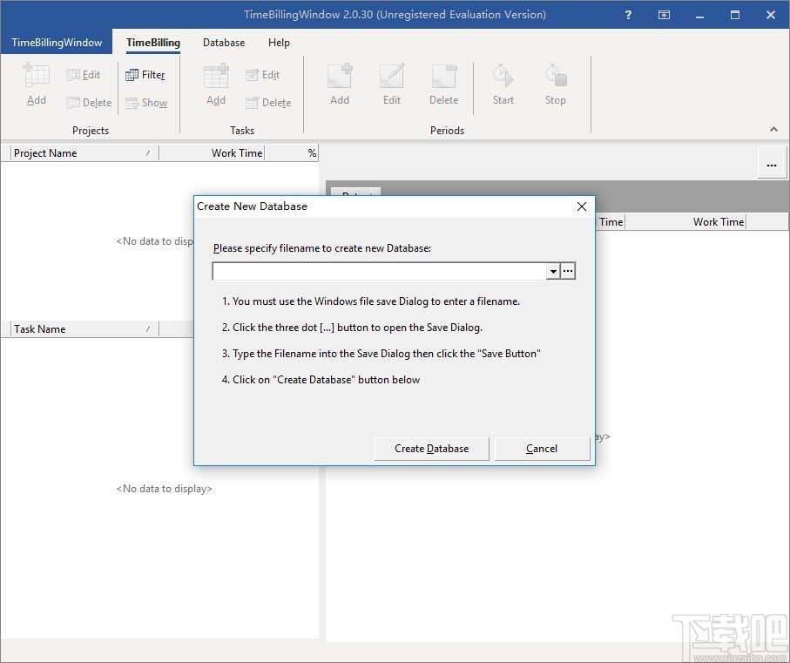Click the three dot browse button in dialog
The image size is (790, 663).
(568, 272)
